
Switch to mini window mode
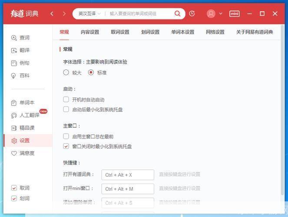pos(235,14)
